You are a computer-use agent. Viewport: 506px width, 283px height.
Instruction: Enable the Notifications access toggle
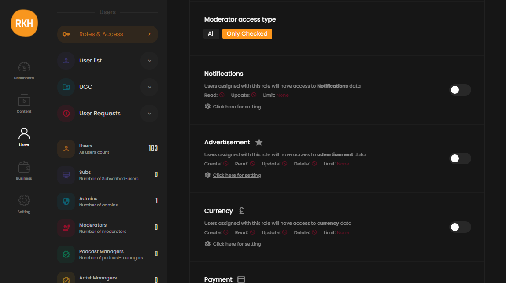[x=460, y=90]
